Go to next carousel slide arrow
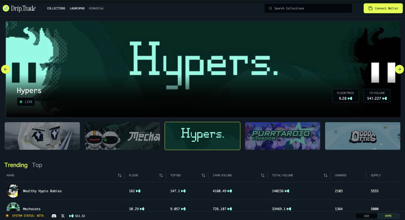 [399, 69]
